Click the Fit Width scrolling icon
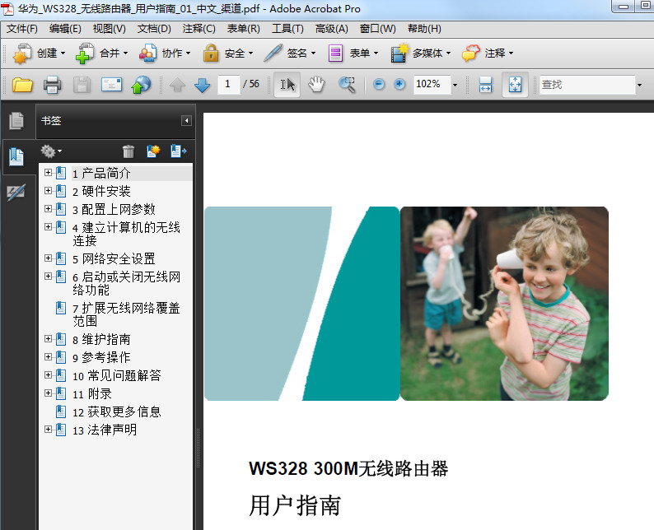The image size is (654, 530). (485, 85)
